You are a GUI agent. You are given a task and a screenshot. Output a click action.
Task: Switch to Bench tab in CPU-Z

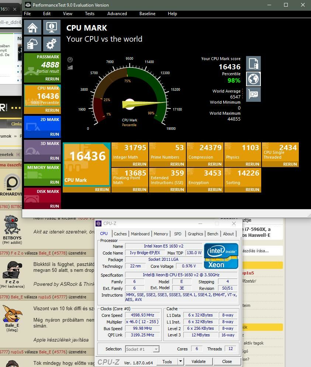coord(212,234)
